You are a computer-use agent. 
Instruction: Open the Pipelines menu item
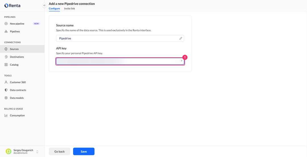tap(22, 32)
